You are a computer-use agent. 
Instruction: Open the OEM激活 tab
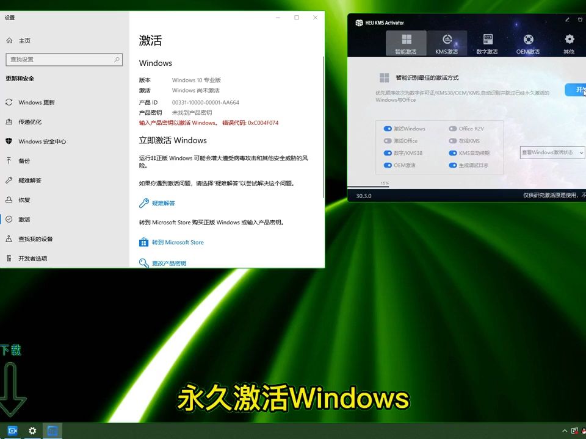click(x=528, y=43)
